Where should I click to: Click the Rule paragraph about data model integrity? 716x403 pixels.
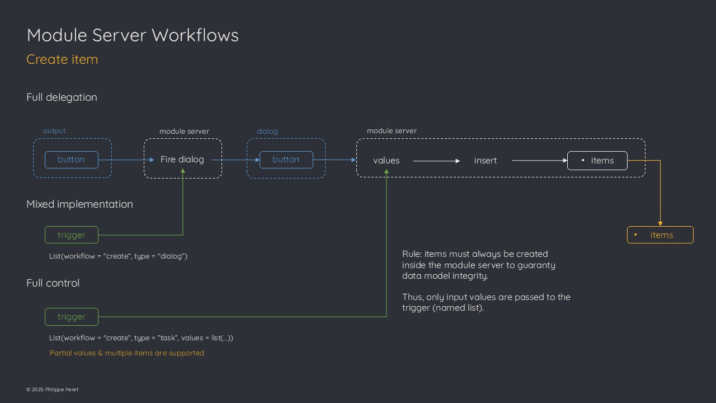478,265
